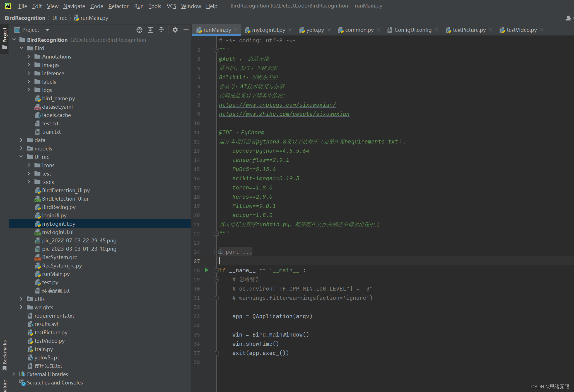Toggle the expand/sort icon in project panel toolbar
Screen dimensions: 574x392
149,30
